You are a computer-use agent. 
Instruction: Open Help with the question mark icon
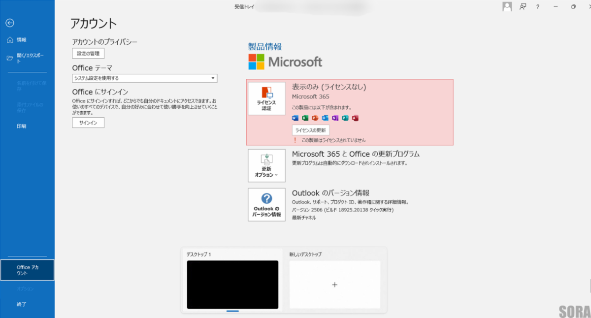(538, 6)
